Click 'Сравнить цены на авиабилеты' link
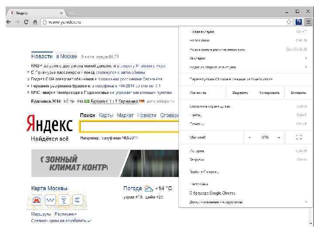Viewport: 314px width, 236px height. click(59, 221)
